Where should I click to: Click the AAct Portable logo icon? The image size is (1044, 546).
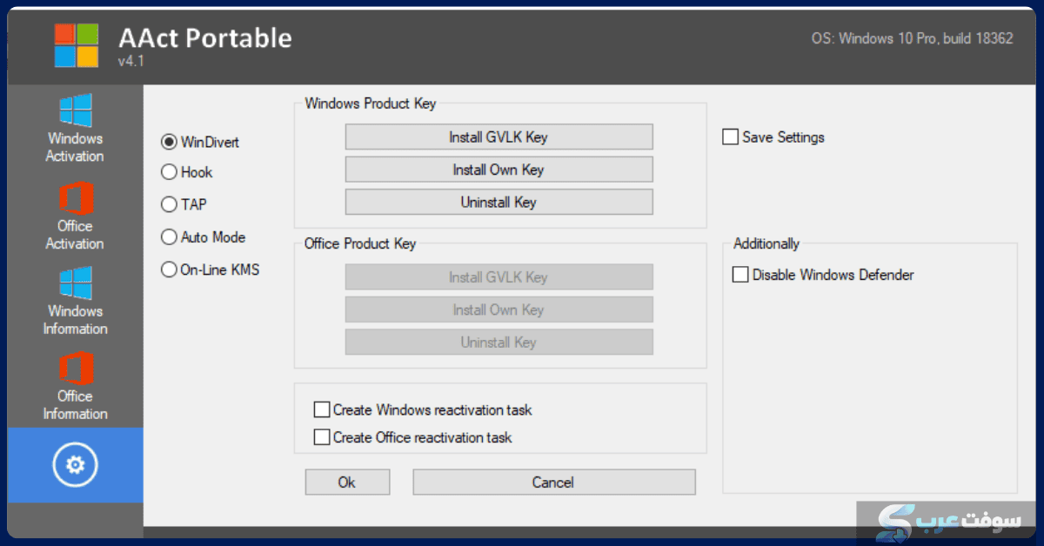coord(77,45)
